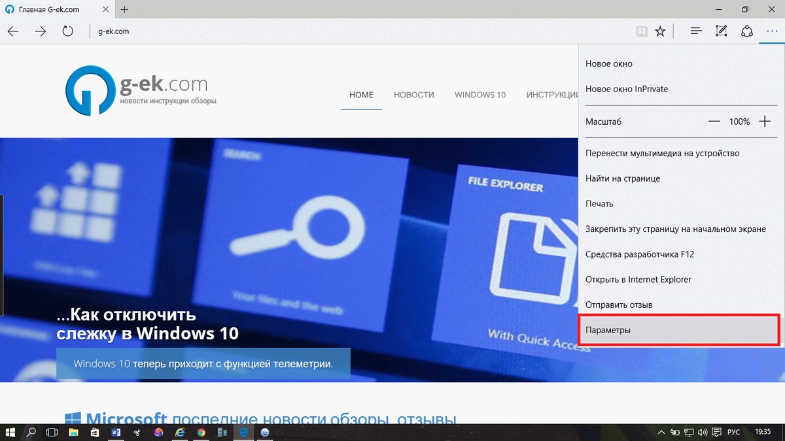Refresh the page
Screen dimensions: 785x441
[x=67, y=31]
